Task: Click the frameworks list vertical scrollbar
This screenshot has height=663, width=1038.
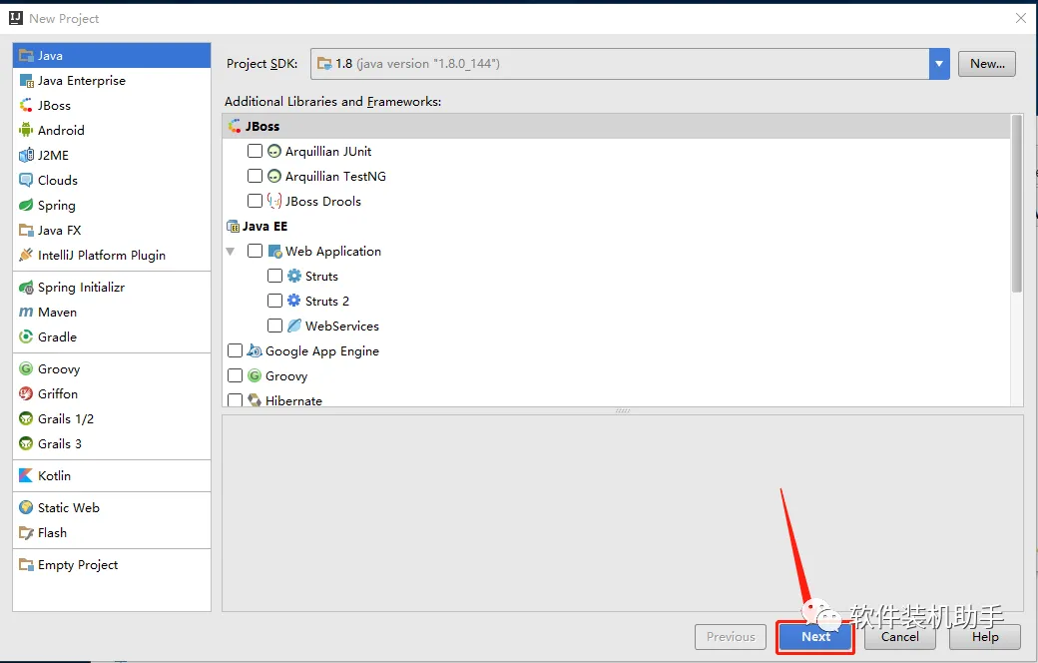Action: pyautogui.click(x=1017, y=204)
